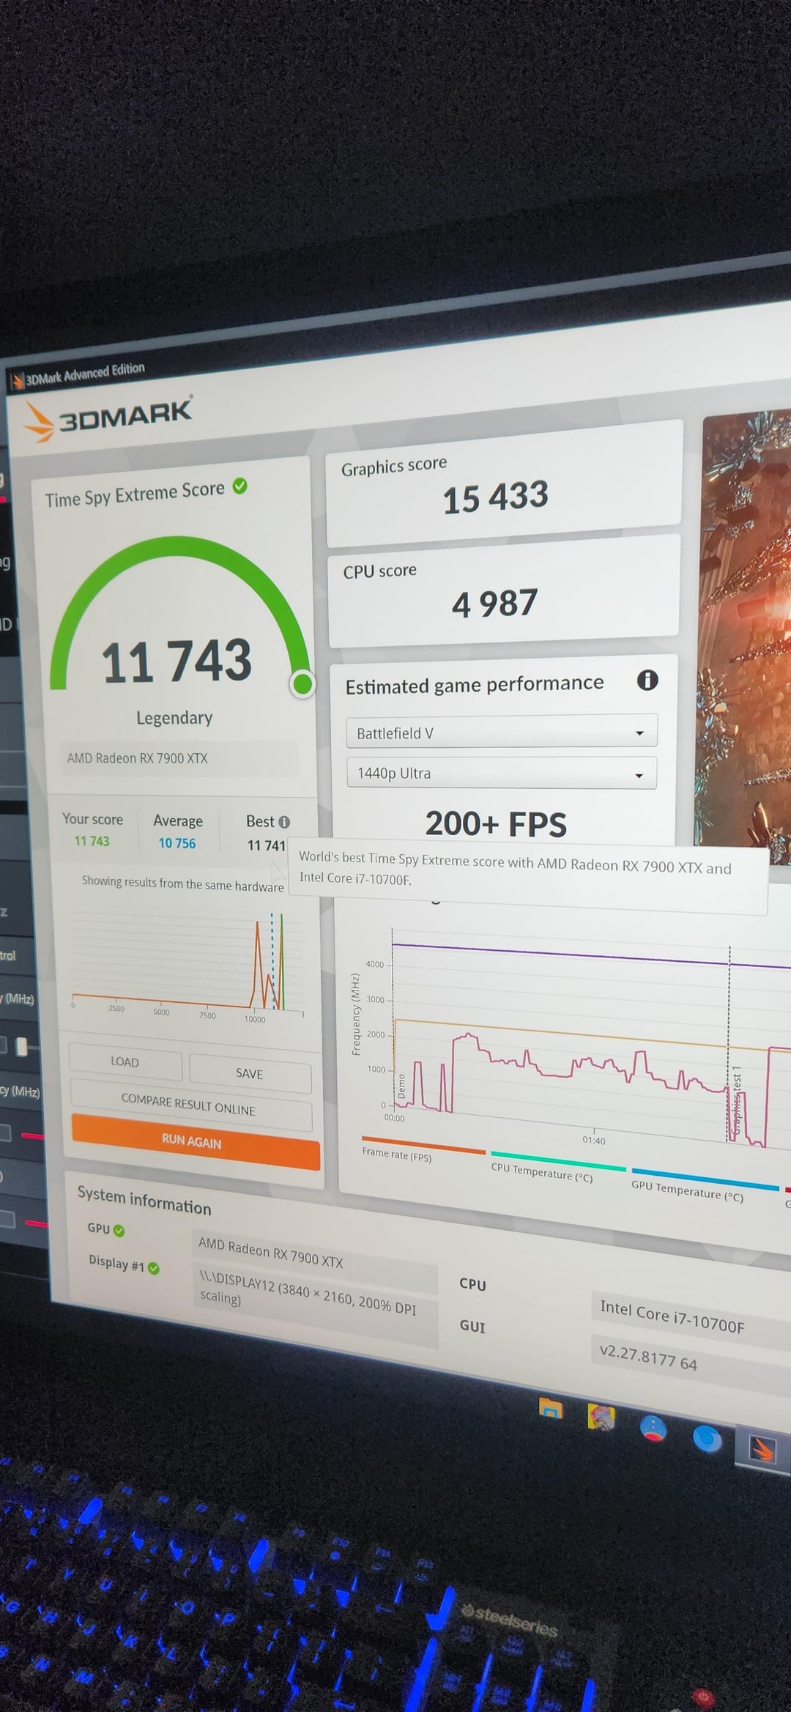The height and width of the screenshot is (1712, 791).
Task: Open the blue and red circle taskbar icon
Action: [x=653, y=1428]
